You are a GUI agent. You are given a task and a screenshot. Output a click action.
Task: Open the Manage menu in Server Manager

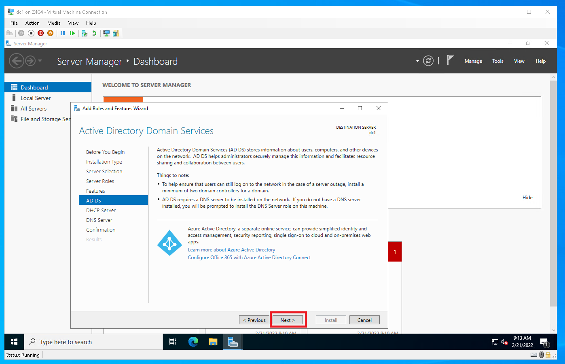pos(473,61)
